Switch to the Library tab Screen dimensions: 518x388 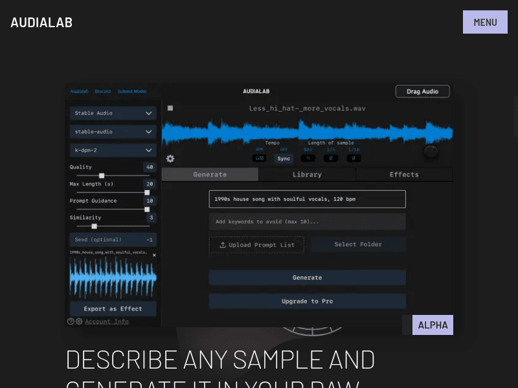[307, 175]
